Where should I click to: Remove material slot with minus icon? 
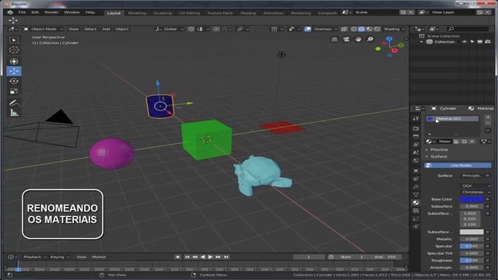[488, 123]
